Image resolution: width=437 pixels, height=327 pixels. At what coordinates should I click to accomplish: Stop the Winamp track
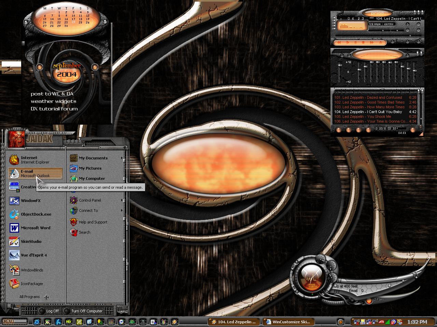(363, 42)
